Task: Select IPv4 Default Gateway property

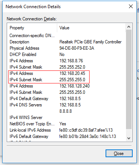Action: coord(29,99)
